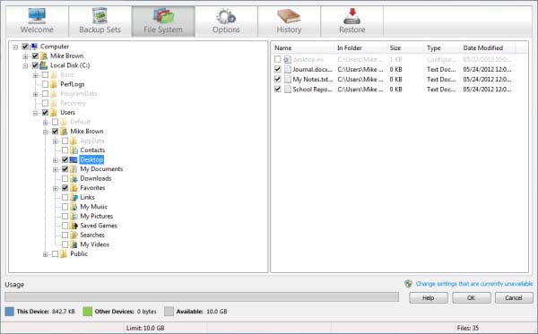Viewport: 538px width, 334px height.
Task: Expand the Public folder node
Action: [46, 254]
